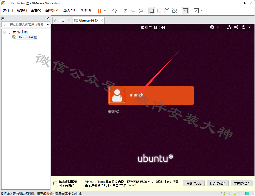Click the keyboard hint icon in info bar

pos(55,183)
